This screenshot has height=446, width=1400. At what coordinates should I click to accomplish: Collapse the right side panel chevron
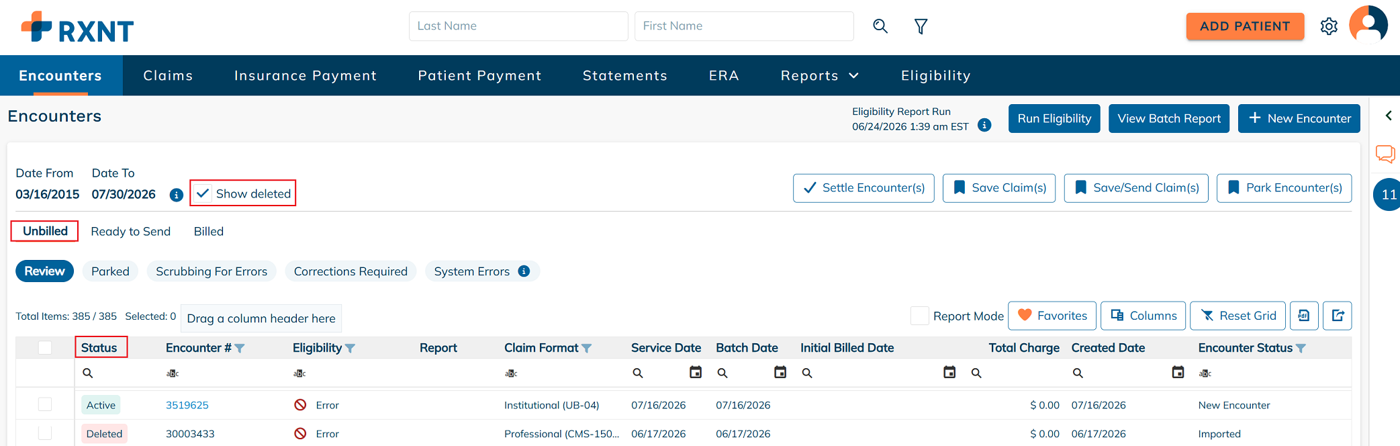point(1389,116)
